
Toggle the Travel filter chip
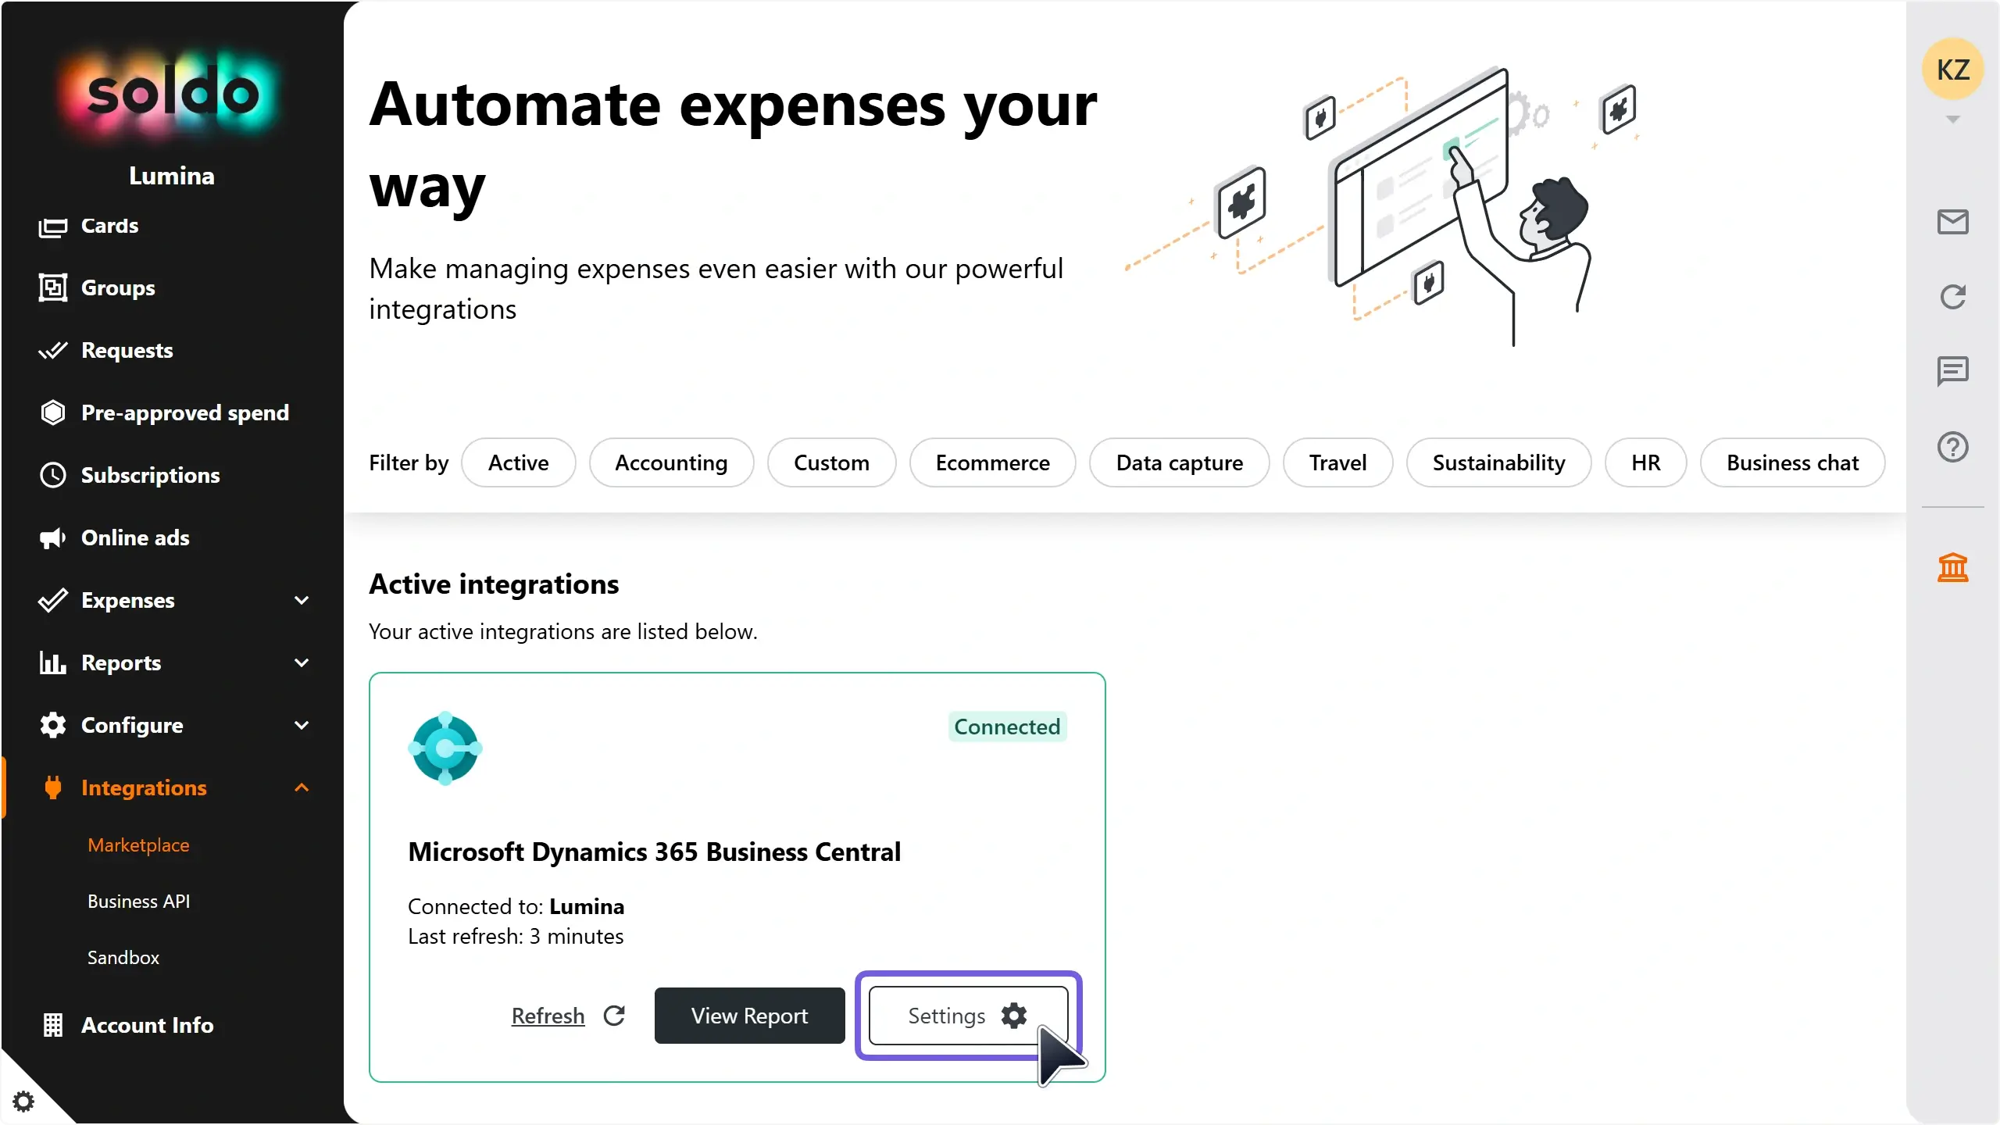click(x=1337, y=462)
